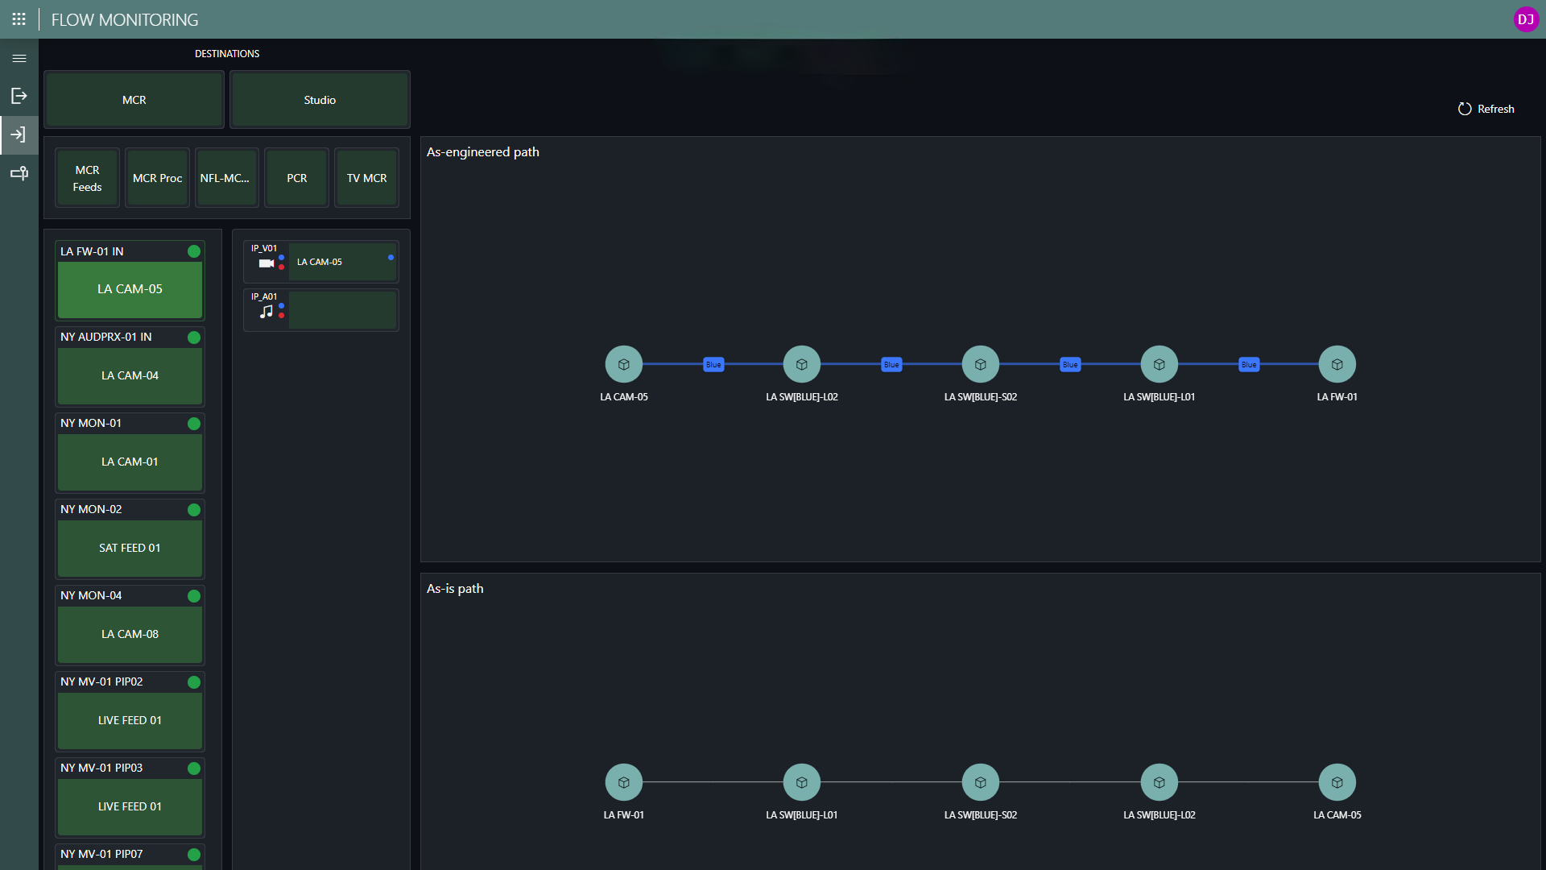1546x870 pixels.
Task: Select LA CAM-08 under NY MON-04
Action: click(130, 634)
